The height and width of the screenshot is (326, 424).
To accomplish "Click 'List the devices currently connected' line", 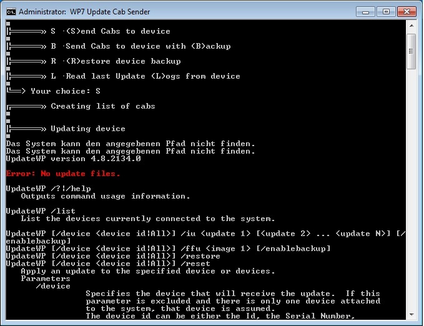I will pos(148,219).
